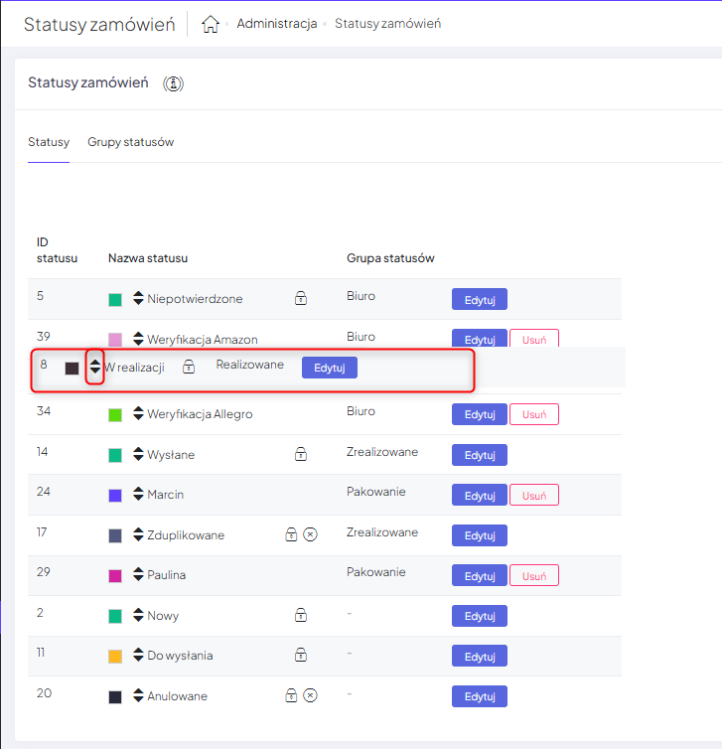Click the home icon in breadcrumb
This screenshot has height=749, width=722.
click(210, 24)
